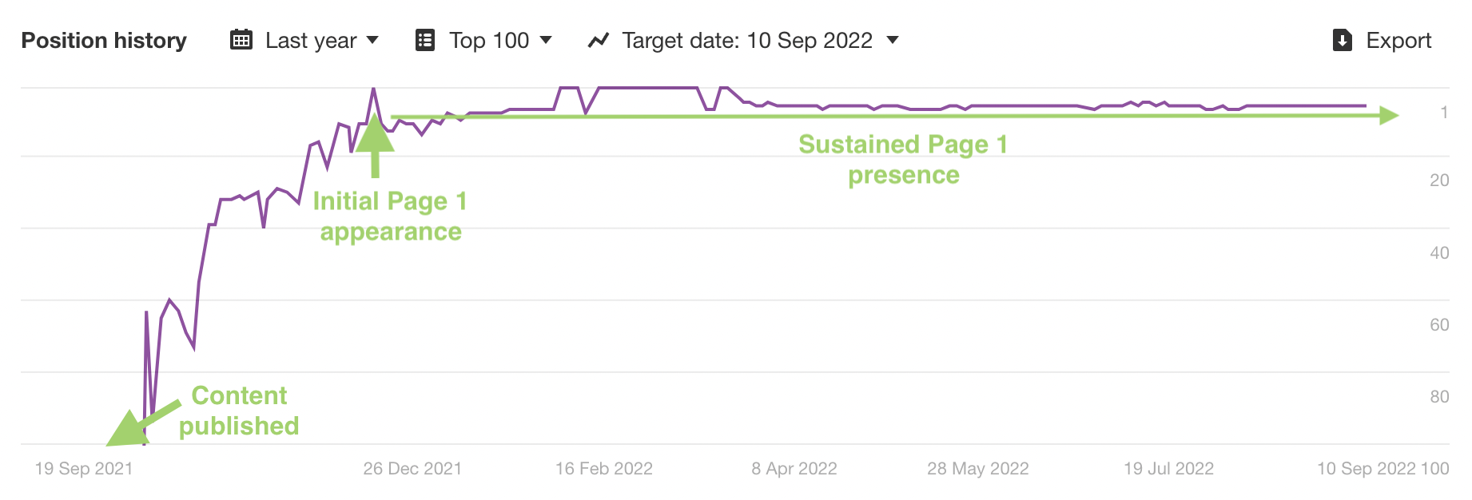Select the Target date: 10 Sep 2022 label
Screen dimensions: 1472x500
click(x=747, y=40)
